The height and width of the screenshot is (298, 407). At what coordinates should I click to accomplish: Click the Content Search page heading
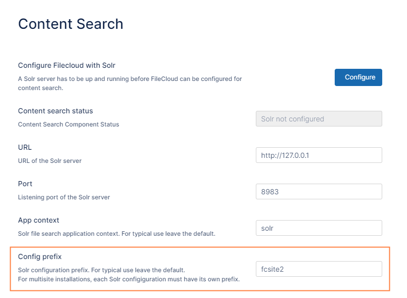(71, 24)
